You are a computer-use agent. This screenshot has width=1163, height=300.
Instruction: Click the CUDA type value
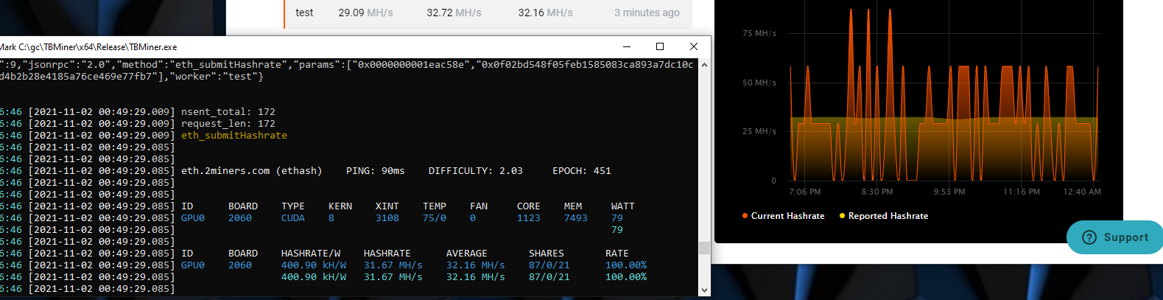point(293,218)
